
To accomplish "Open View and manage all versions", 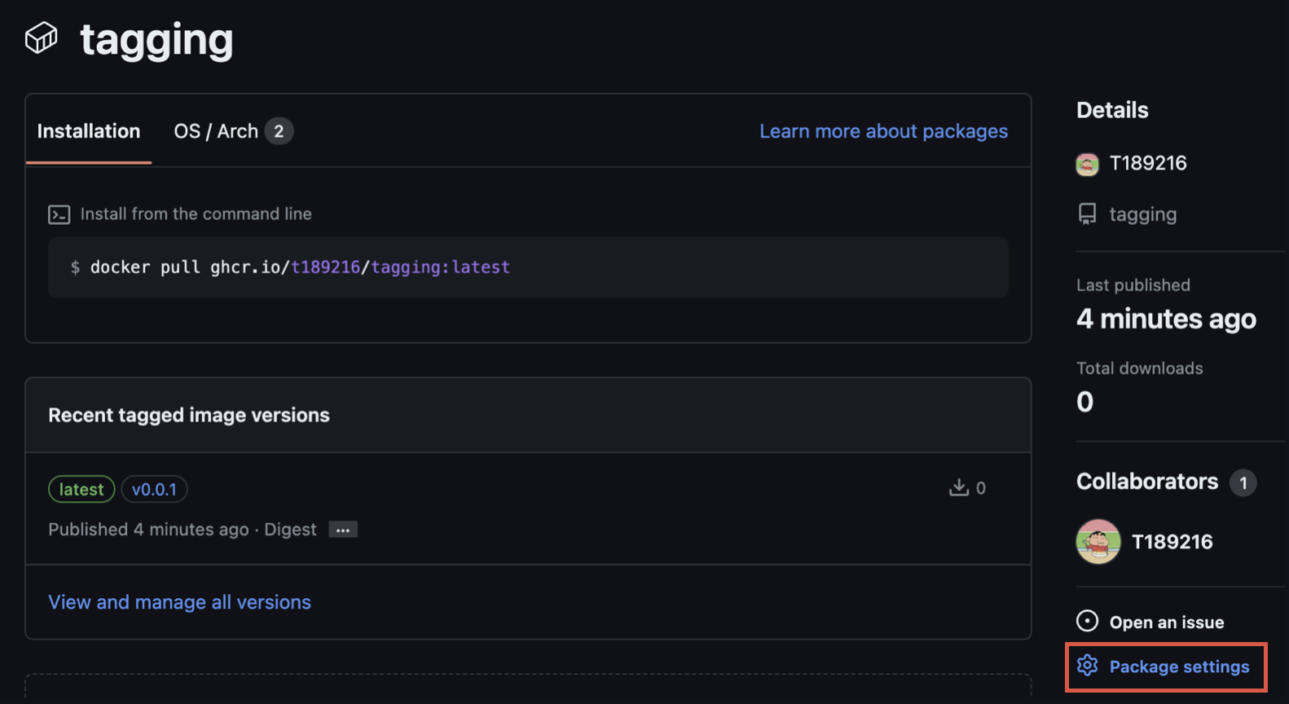I will coord(179,602).
